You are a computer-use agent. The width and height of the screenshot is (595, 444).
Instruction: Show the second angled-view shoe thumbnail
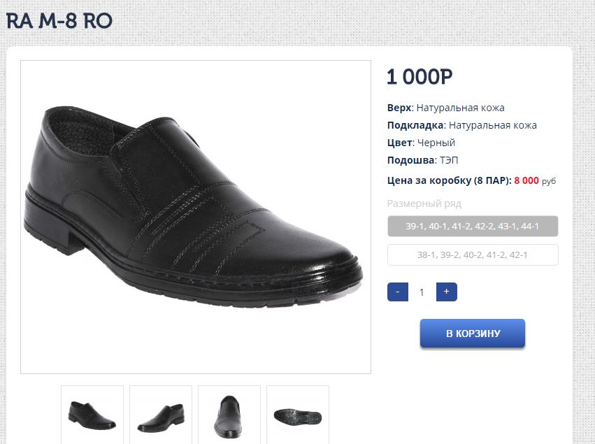(161, 414)
